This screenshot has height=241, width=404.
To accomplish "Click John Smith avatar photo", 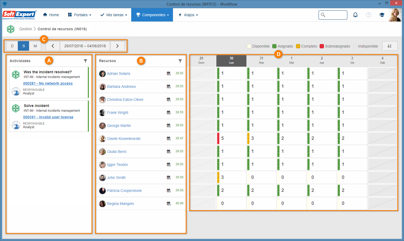I will coord(102,178).
